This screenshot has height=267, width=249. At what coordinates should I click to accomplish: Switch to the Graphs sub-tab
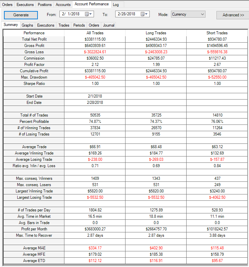coord(27,25)
